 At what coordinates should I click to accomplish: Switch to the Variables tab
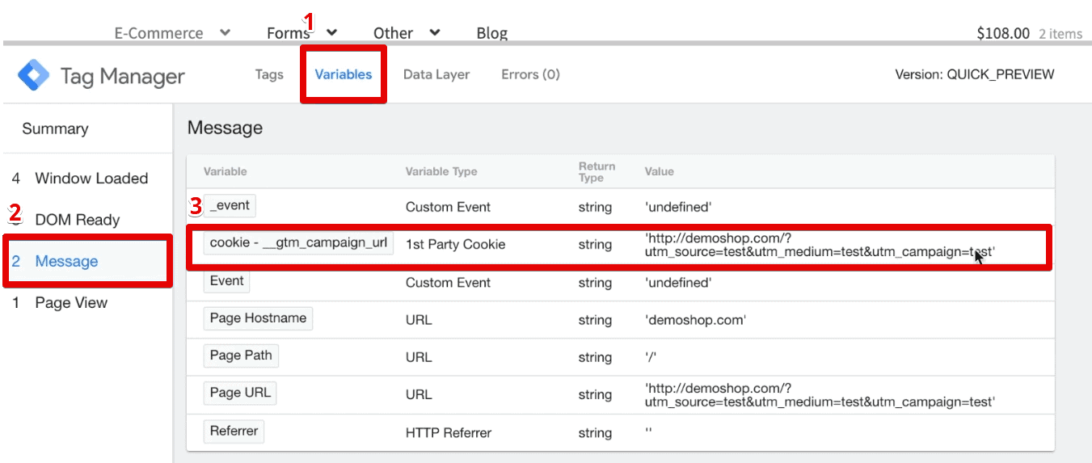[x=344, y=74]
